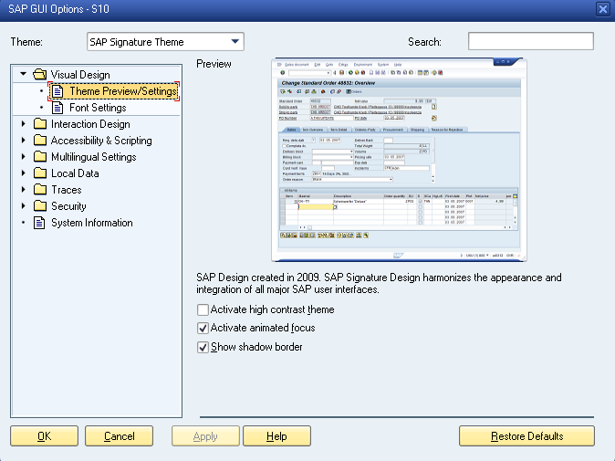The height and width of the screenshot is (461, 615).
Task: Select System Information tree item
Action: [x=92, y=223]
